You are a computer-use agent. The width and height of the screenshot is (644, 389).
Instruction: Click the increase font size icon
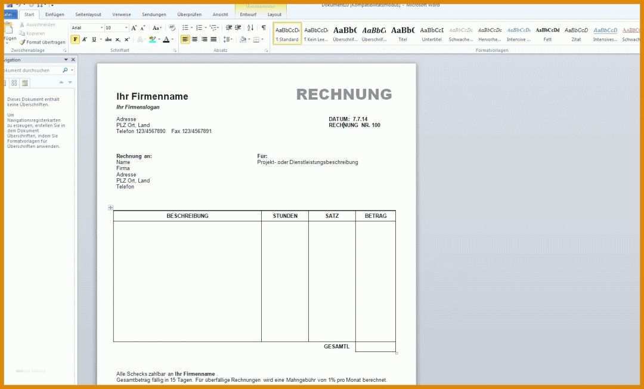(x=134, y=27)
